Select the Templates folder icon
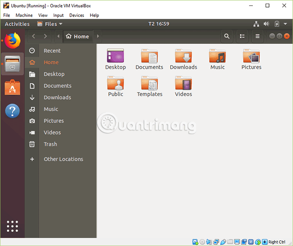The height and width of the screenshot is (246, 293). [x=150, y=83]
